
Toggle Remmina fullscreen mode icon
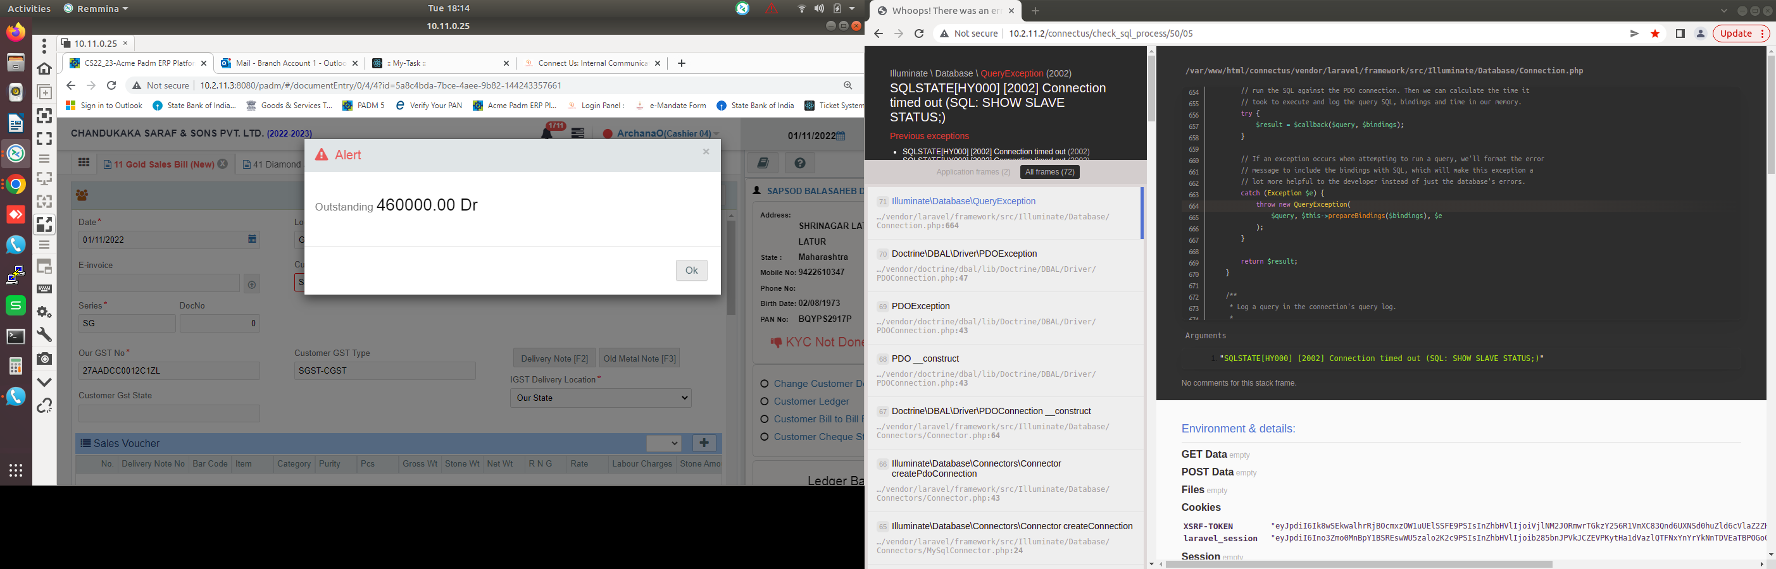pos(44,138)
